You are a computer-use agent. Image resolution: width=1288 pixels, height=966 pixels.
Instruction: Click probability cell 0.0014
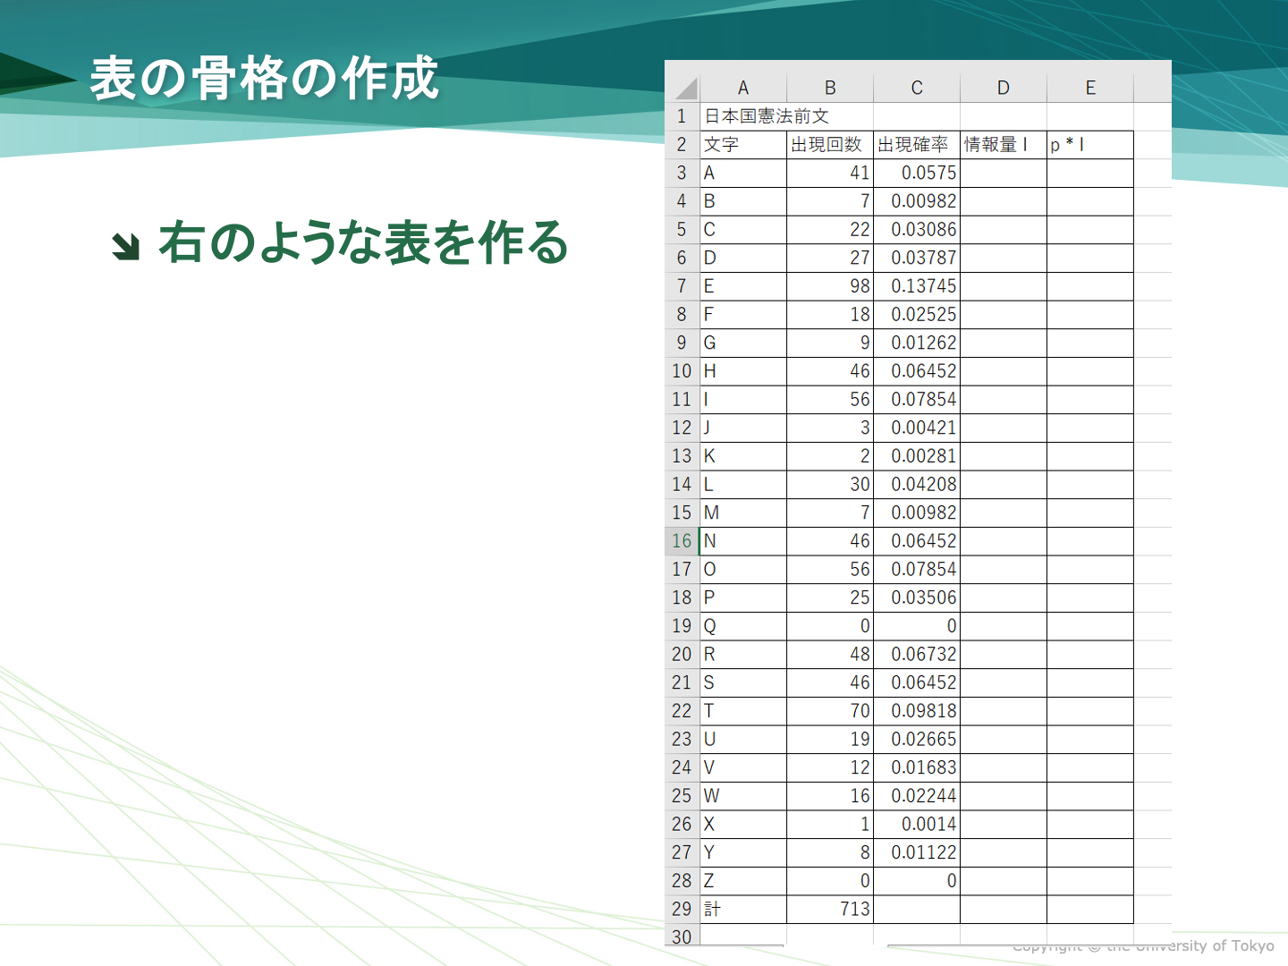(917, 825)
